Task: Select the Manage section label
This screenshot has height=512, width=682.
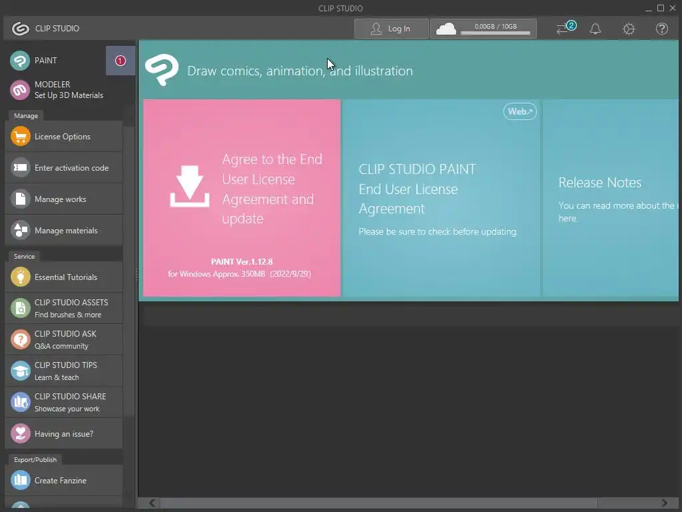Action: pyautogui.click(x=26, y=116)
